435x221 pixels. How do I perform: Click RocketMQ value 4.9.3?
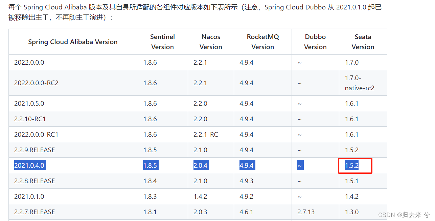(x=247, y=181)
